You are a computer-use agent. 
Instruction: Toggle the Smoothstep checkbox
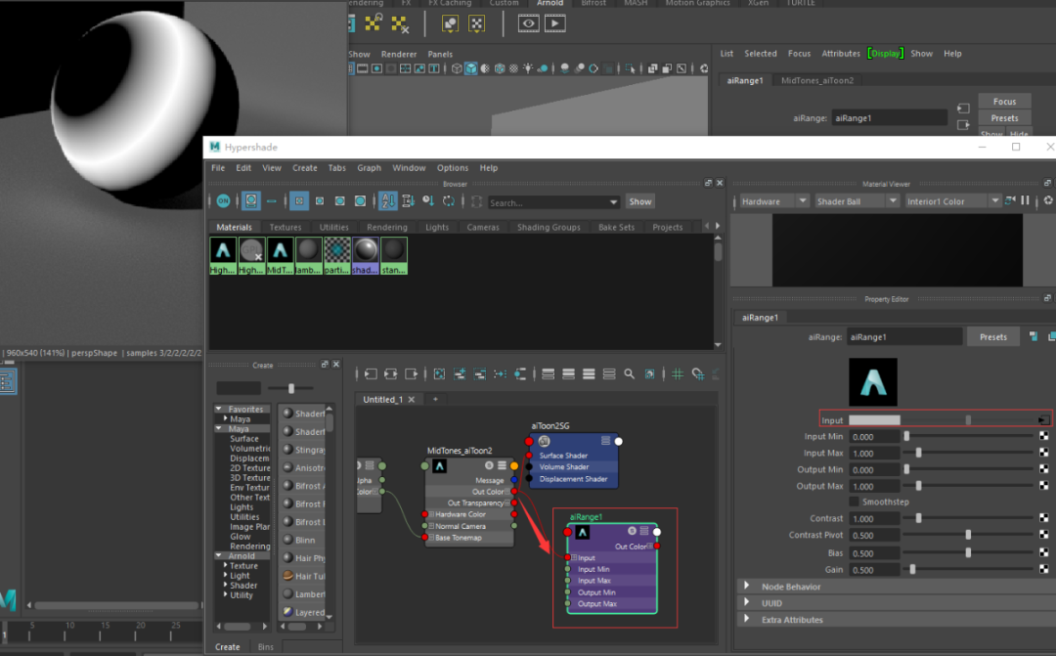pos(854,502)
